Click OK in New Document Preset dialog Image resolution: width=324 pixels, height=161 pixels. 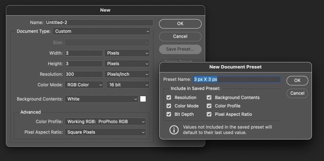pos(297,80)
